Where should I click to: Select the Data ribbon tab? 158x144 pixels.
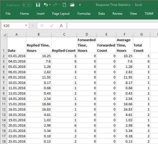click(x=101, y=14)
